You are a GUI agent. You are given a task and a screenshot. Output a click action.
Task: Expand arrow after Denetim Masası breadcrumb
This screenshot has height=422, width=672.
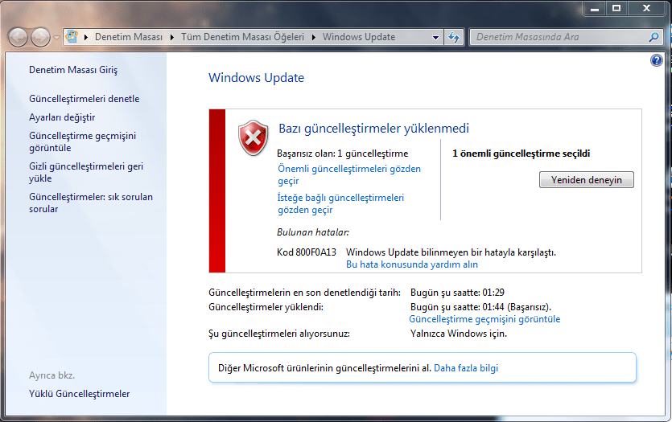tap(172, 37)
